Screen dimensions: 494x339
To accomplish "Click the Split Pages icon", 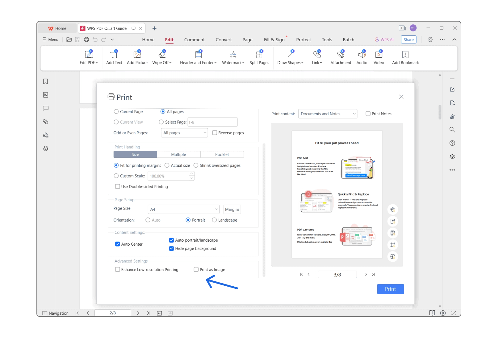I will coord(259,55).
